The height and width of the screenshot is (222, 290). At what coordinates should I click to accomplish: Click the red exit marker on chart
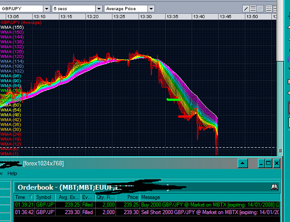(185, 116)
